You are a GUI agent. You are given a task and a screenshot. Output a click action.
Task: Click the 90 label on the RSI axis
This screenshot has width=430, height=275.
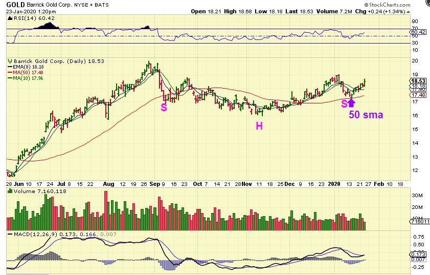[415, 22]
